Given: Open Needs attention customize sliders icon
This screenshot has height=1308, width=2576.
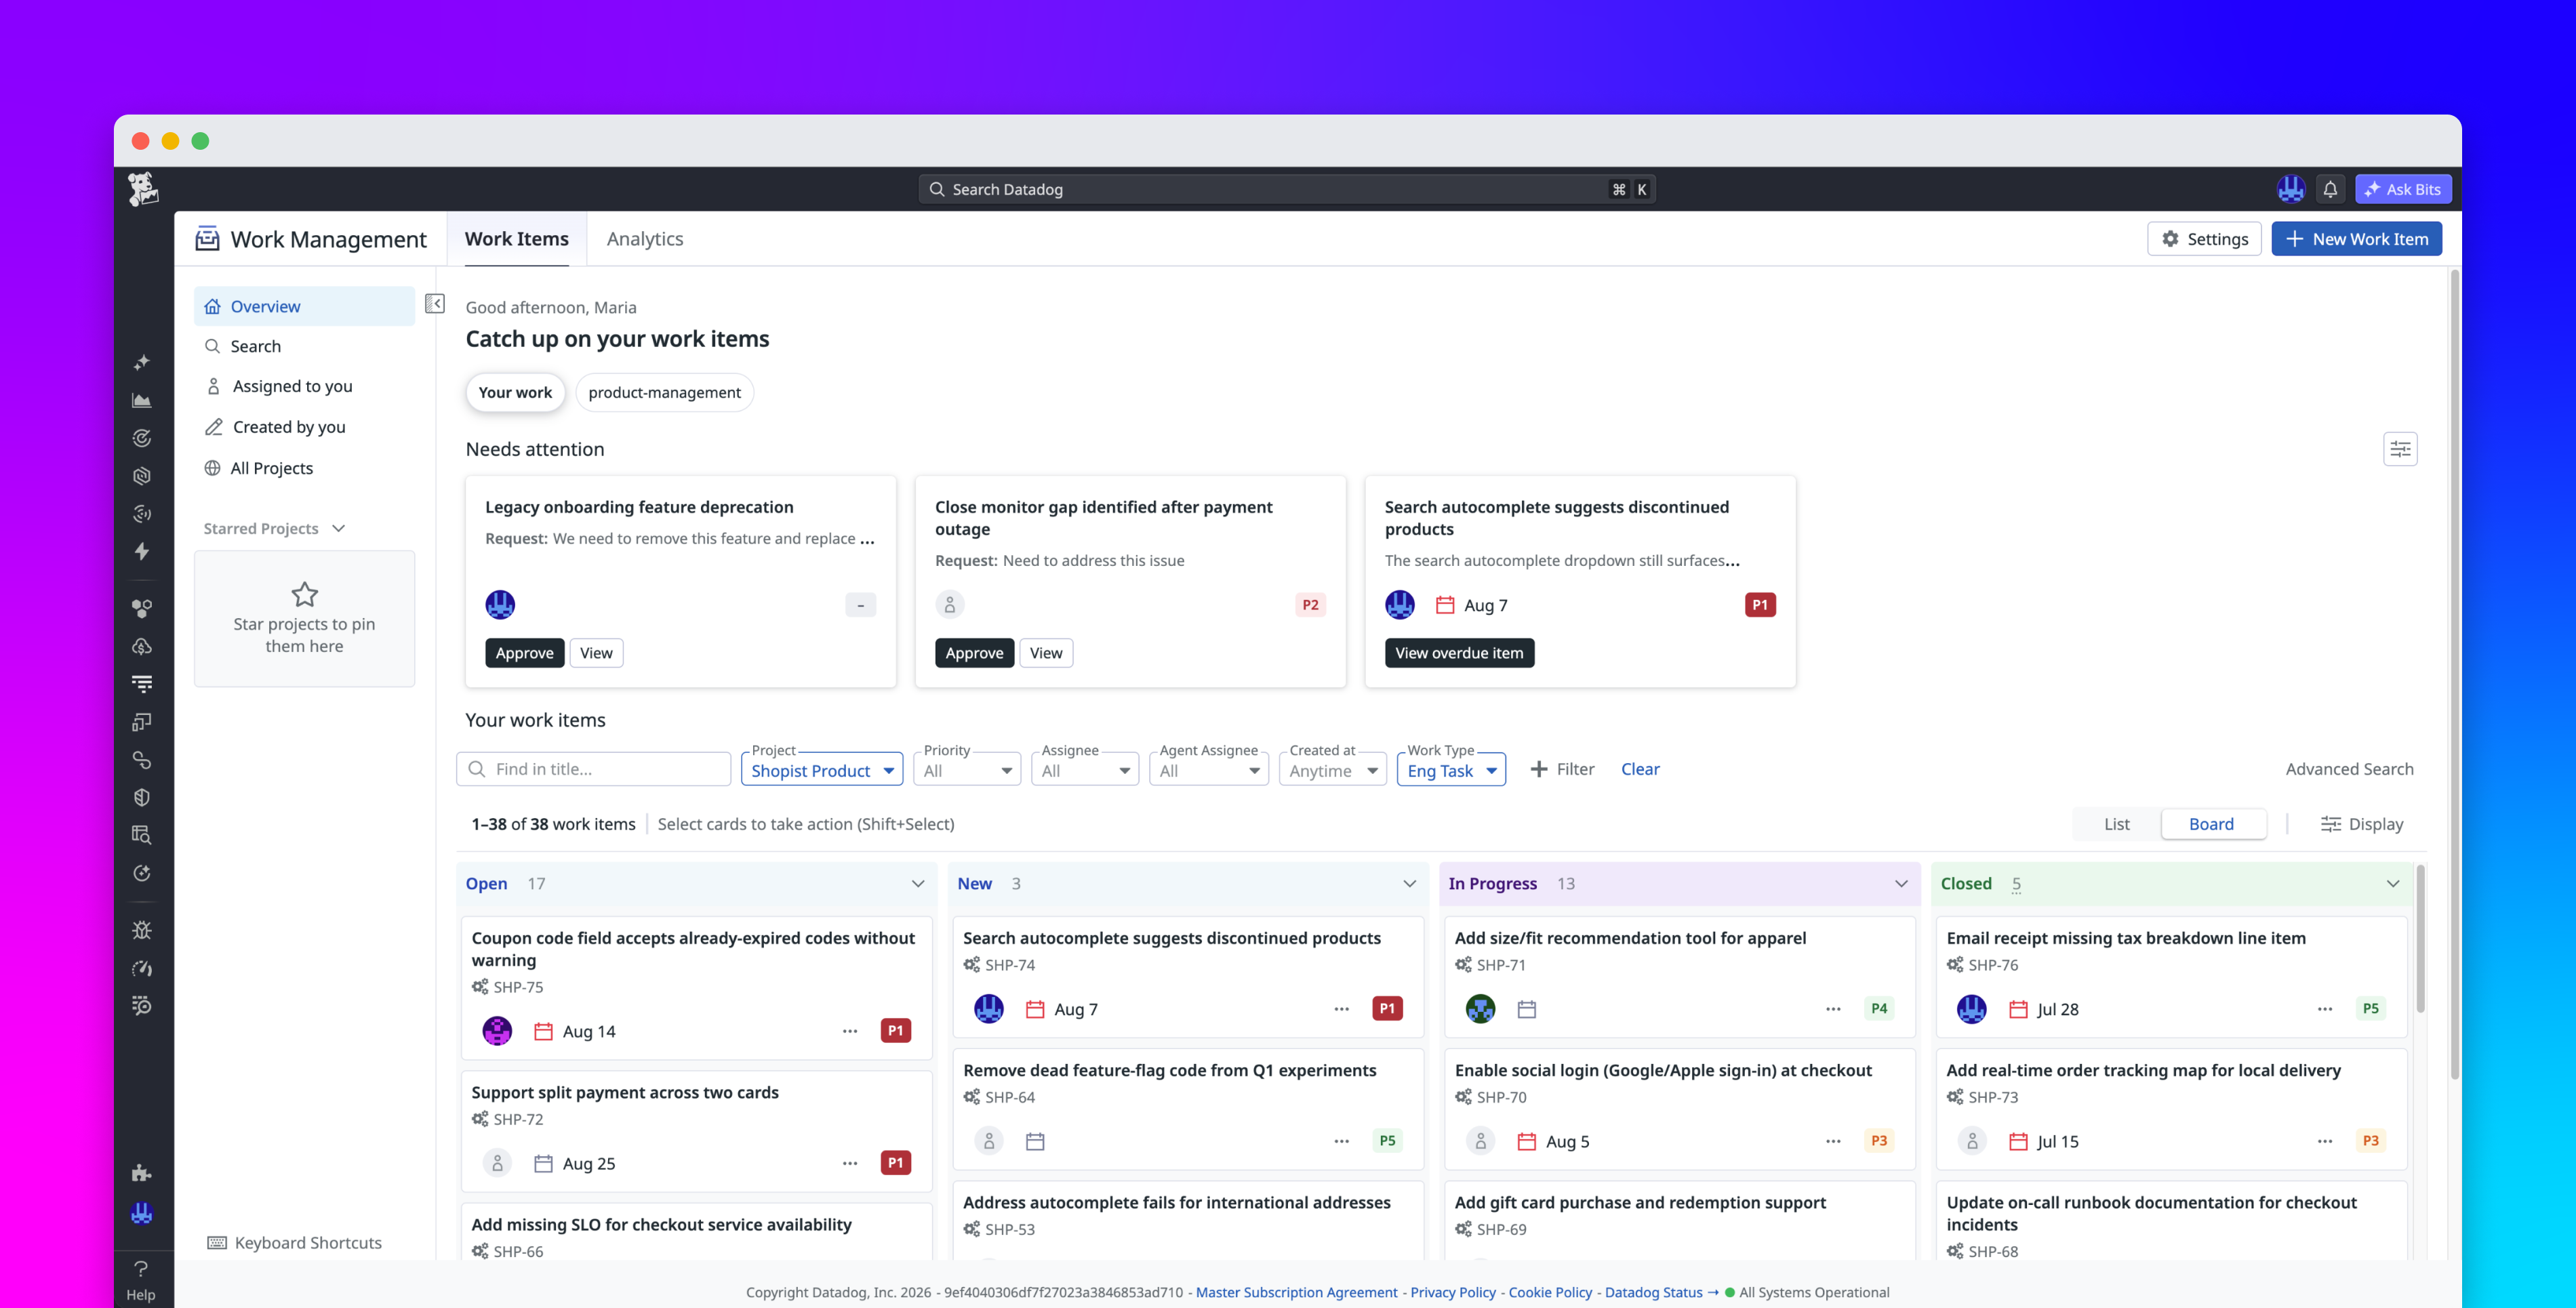Looking at the screenshot, I should (x=2400, y=449).
